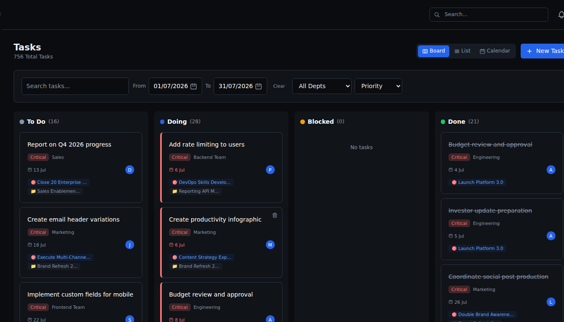Click Launch Platform 3.0 tag on Budget review
The width and height of the screenshot is (564, 322).
[x=477, y=182]
